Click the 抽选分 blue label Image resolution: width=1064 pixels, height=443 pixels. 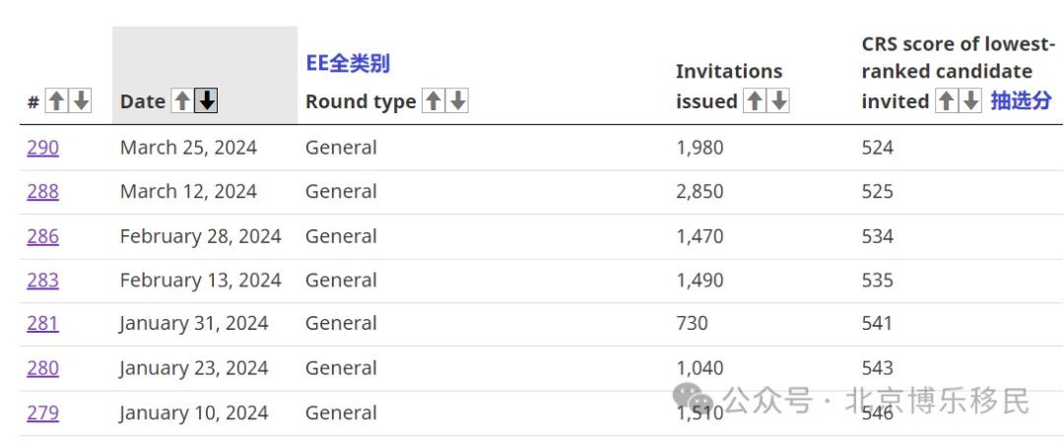(1021, 100)
